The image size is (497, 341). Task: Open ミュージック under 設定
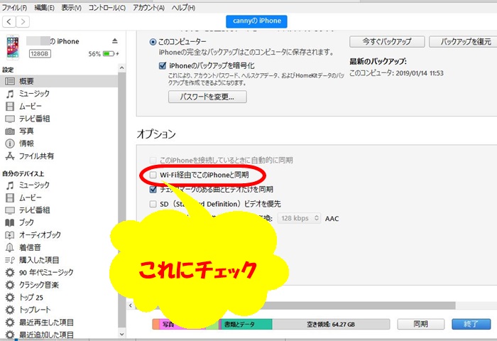pyautogui.click(x=34, y=94)
